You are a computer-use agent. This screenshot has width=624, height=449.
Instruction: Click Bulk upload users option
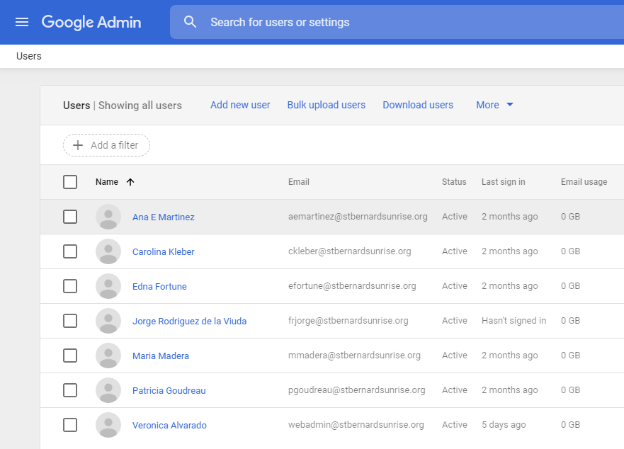click(x=326, y=105)
